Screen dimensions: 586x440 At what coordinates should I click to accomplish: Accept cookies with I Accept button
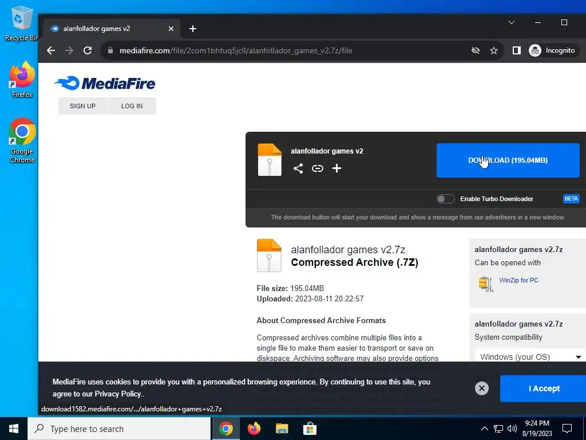click(x=544, y=388)
